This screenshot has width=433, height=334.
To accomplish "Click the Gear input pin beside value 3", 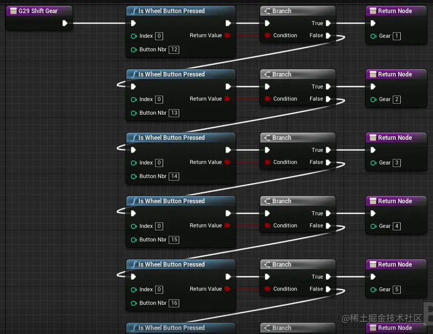I will click(374, 163).
